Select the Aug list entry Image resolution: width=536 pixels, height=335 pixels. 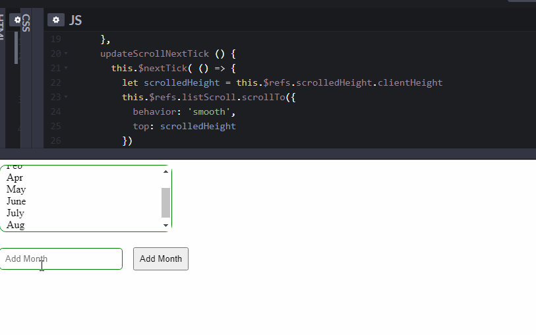coord(15,225)
